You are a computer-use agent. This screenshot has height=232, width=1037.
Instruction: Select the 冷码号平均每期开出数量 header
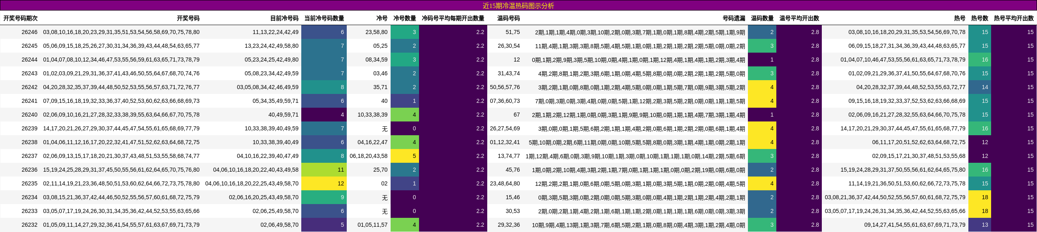[453, 18]
